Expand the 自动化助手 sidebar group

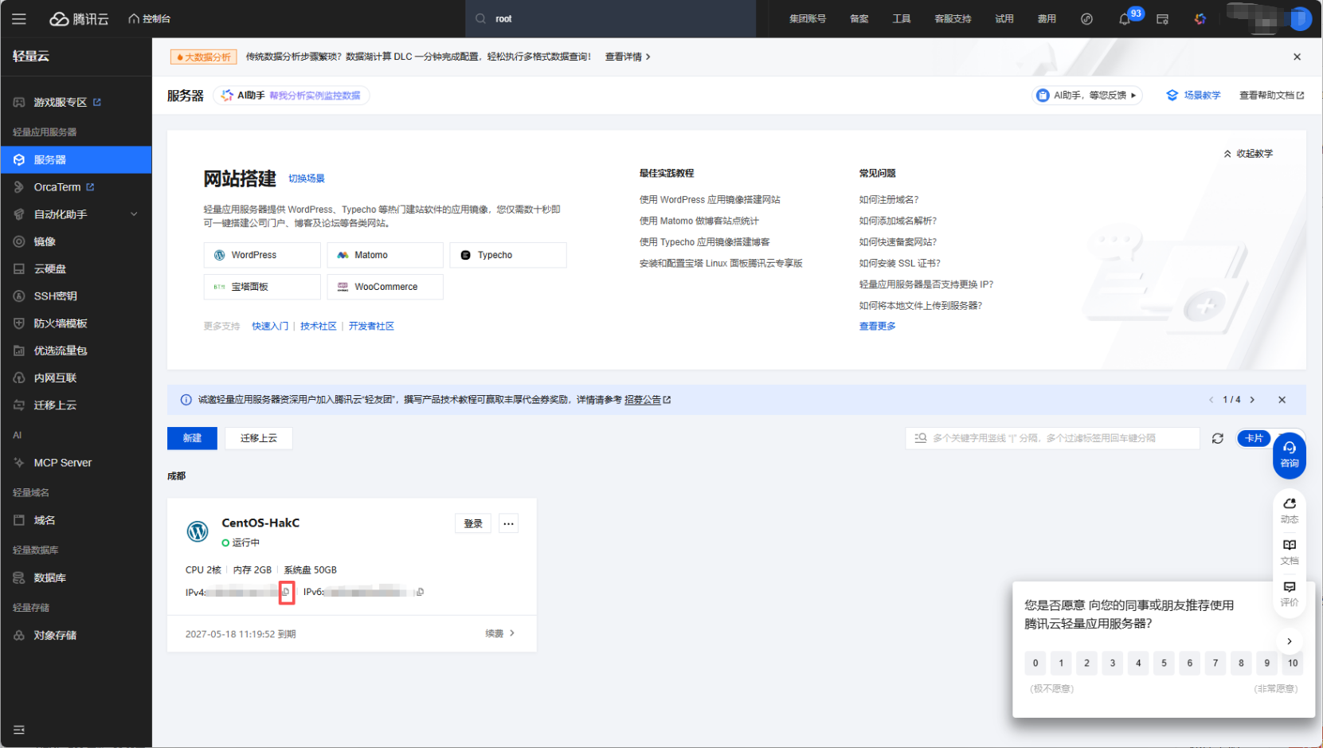(x=76, y=214)
